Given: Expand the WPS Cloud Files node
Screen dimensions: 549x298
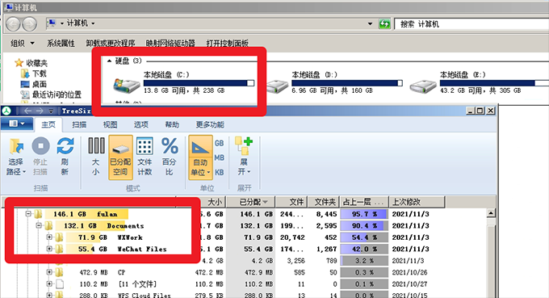Looking at the screenshot, I should [49, 295].
